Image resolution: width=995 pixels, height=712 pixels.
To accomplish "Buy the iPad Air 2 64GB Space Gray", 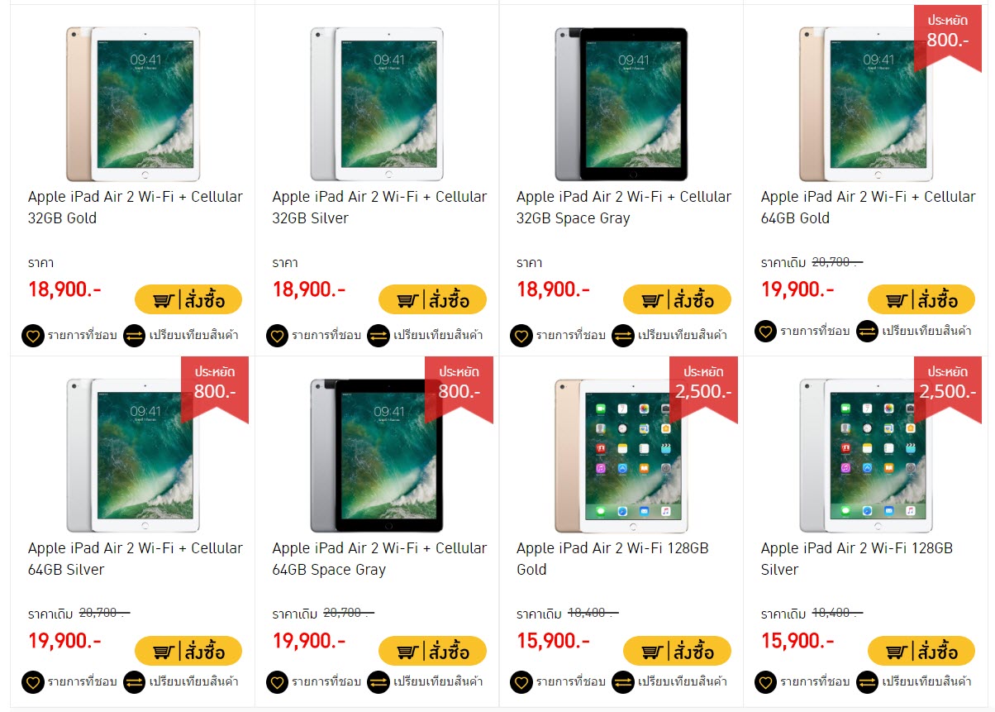I will click(432, 651).
